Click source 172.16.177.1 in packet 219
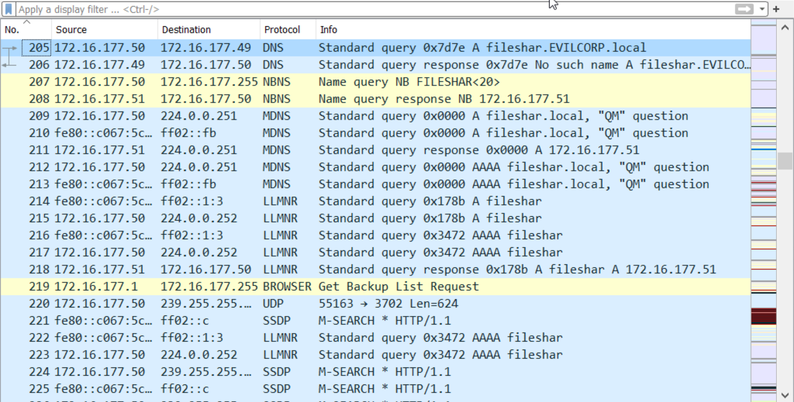 pos(96,287)
